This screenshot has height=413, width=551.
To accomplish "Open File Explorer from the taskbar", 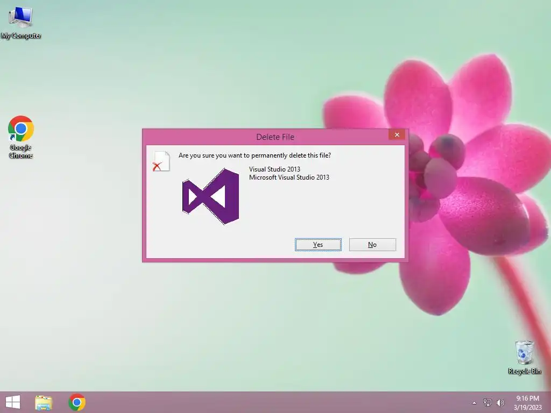I will click(x=44, y=402).
